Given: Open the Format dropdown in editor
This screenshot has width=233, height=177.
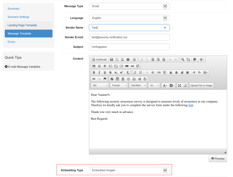Looking at the screenshot, I should (x=119, y=85).
